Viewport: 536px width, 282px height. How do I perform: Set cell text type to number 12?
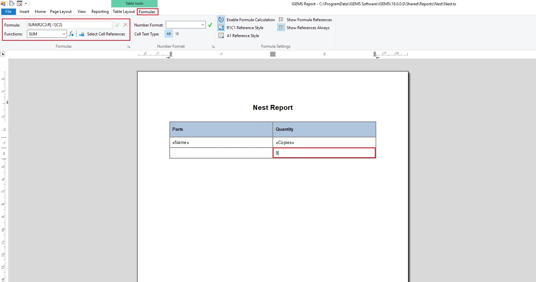point(177,34)
